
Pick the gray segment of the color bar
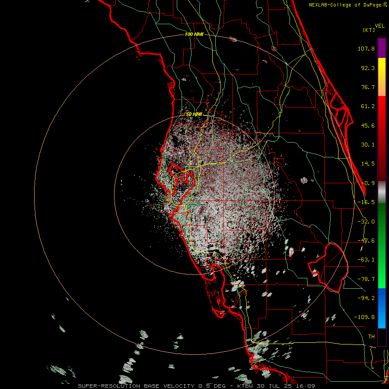click(x=382, y=192)
